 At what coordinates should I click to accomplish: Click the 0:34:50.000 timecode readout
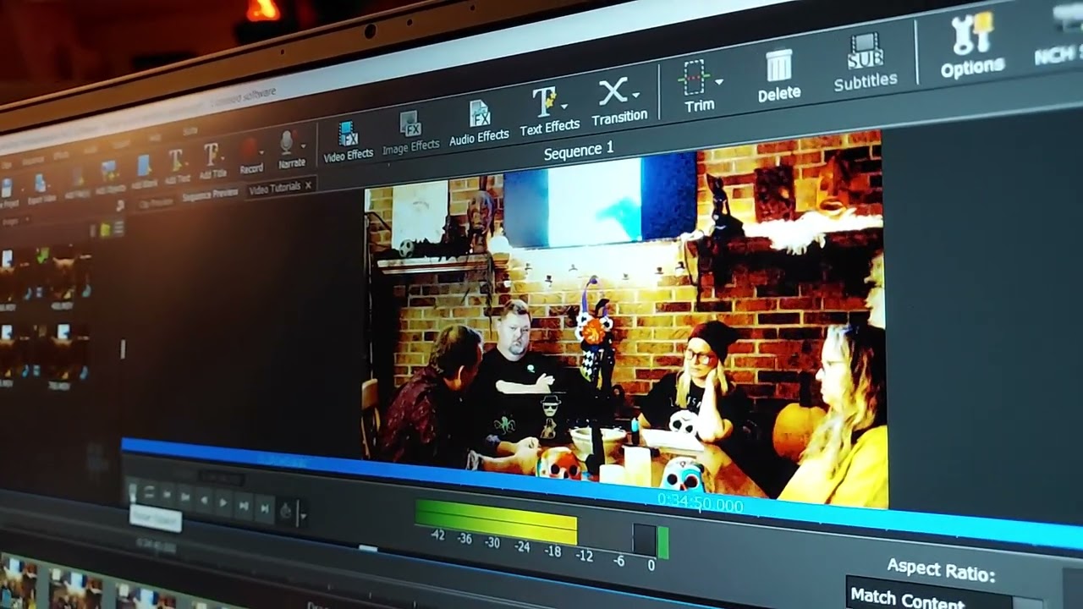tap(701, 504)
